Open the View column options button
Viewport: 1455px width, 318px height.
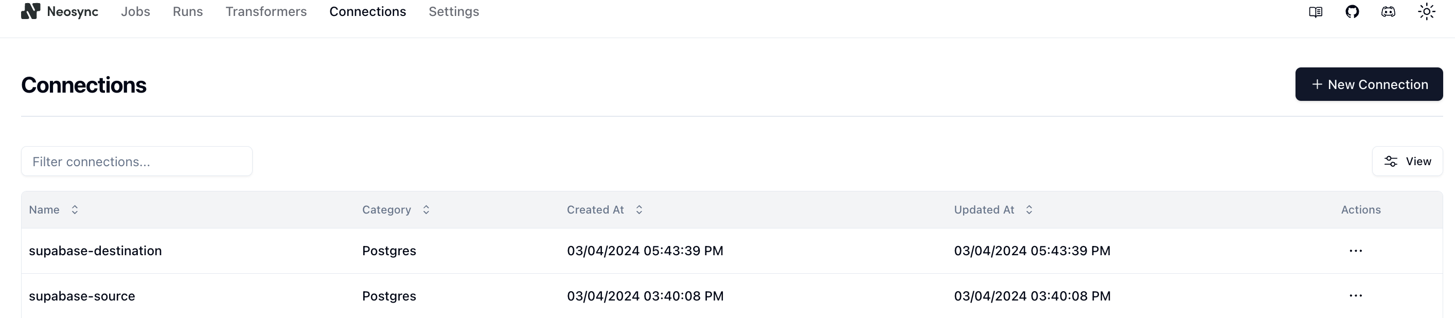(1407, 162)
